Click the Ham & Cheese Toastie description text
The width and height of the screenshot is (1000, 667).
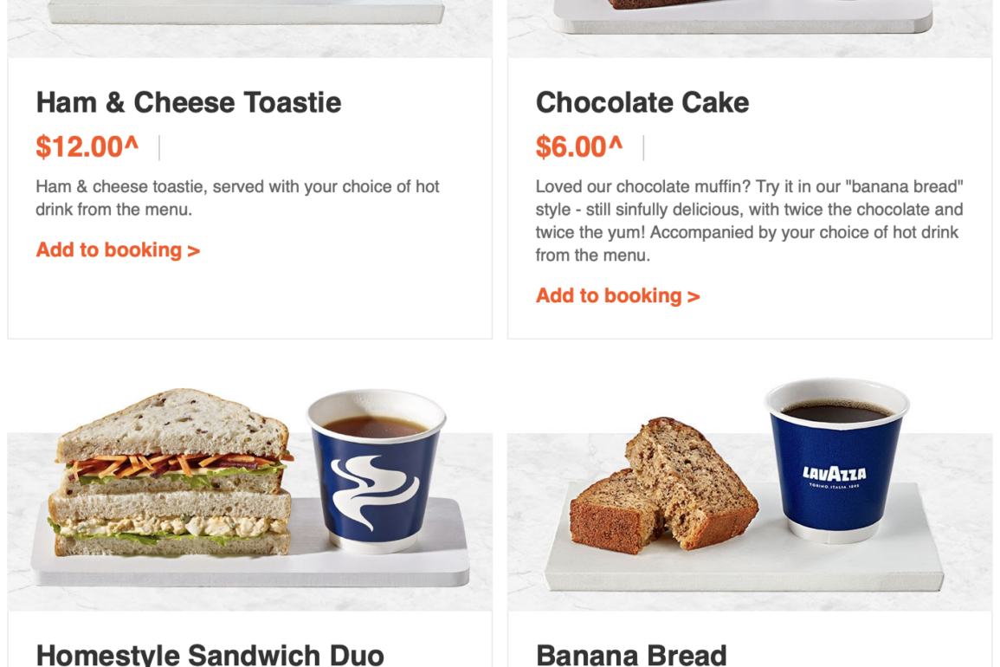[237, 198]
